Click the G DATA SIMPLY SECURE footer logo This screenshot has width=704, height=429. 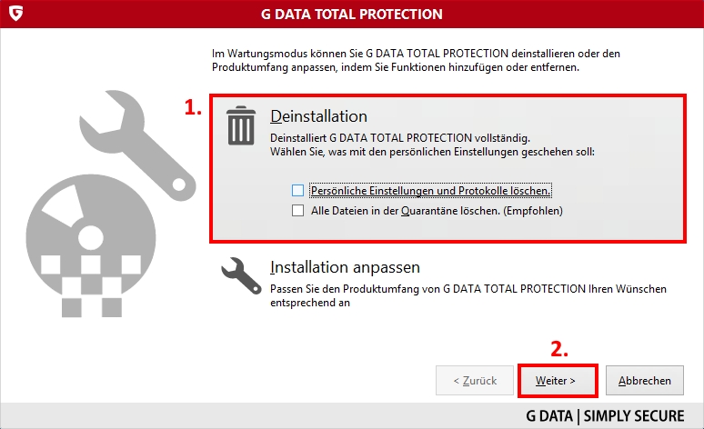click(x=605, y=416)
